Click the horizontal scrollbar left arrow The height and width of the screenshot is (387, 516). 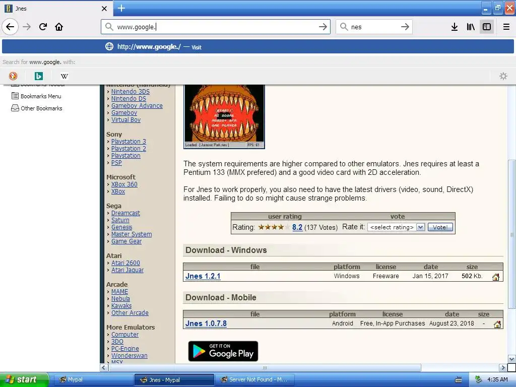pos(104,367)
